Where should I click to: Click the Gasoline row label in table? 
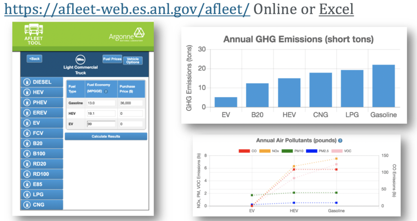[75, 103]
